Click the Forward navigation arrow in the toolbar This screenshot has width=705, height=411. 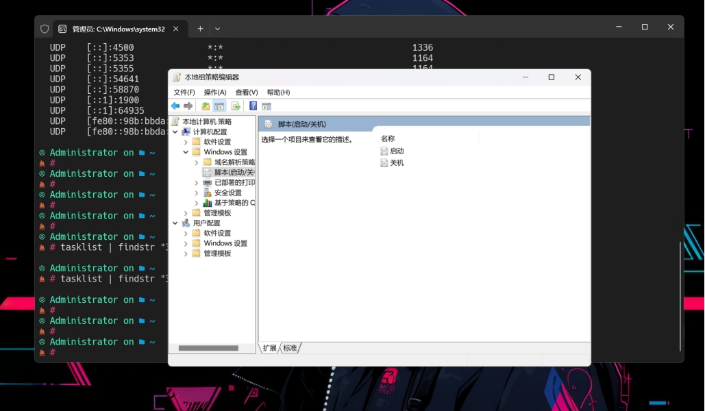(188, 105)
